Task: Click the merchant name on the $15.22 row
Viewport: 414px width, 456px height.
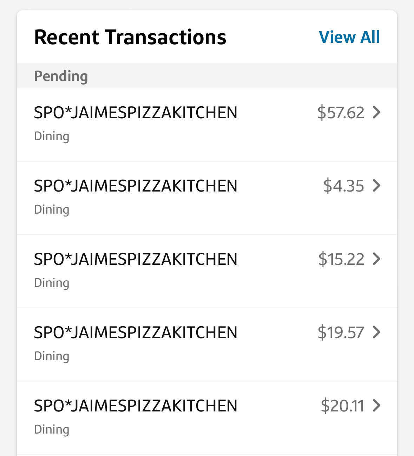Action: (x=136, y=259)
